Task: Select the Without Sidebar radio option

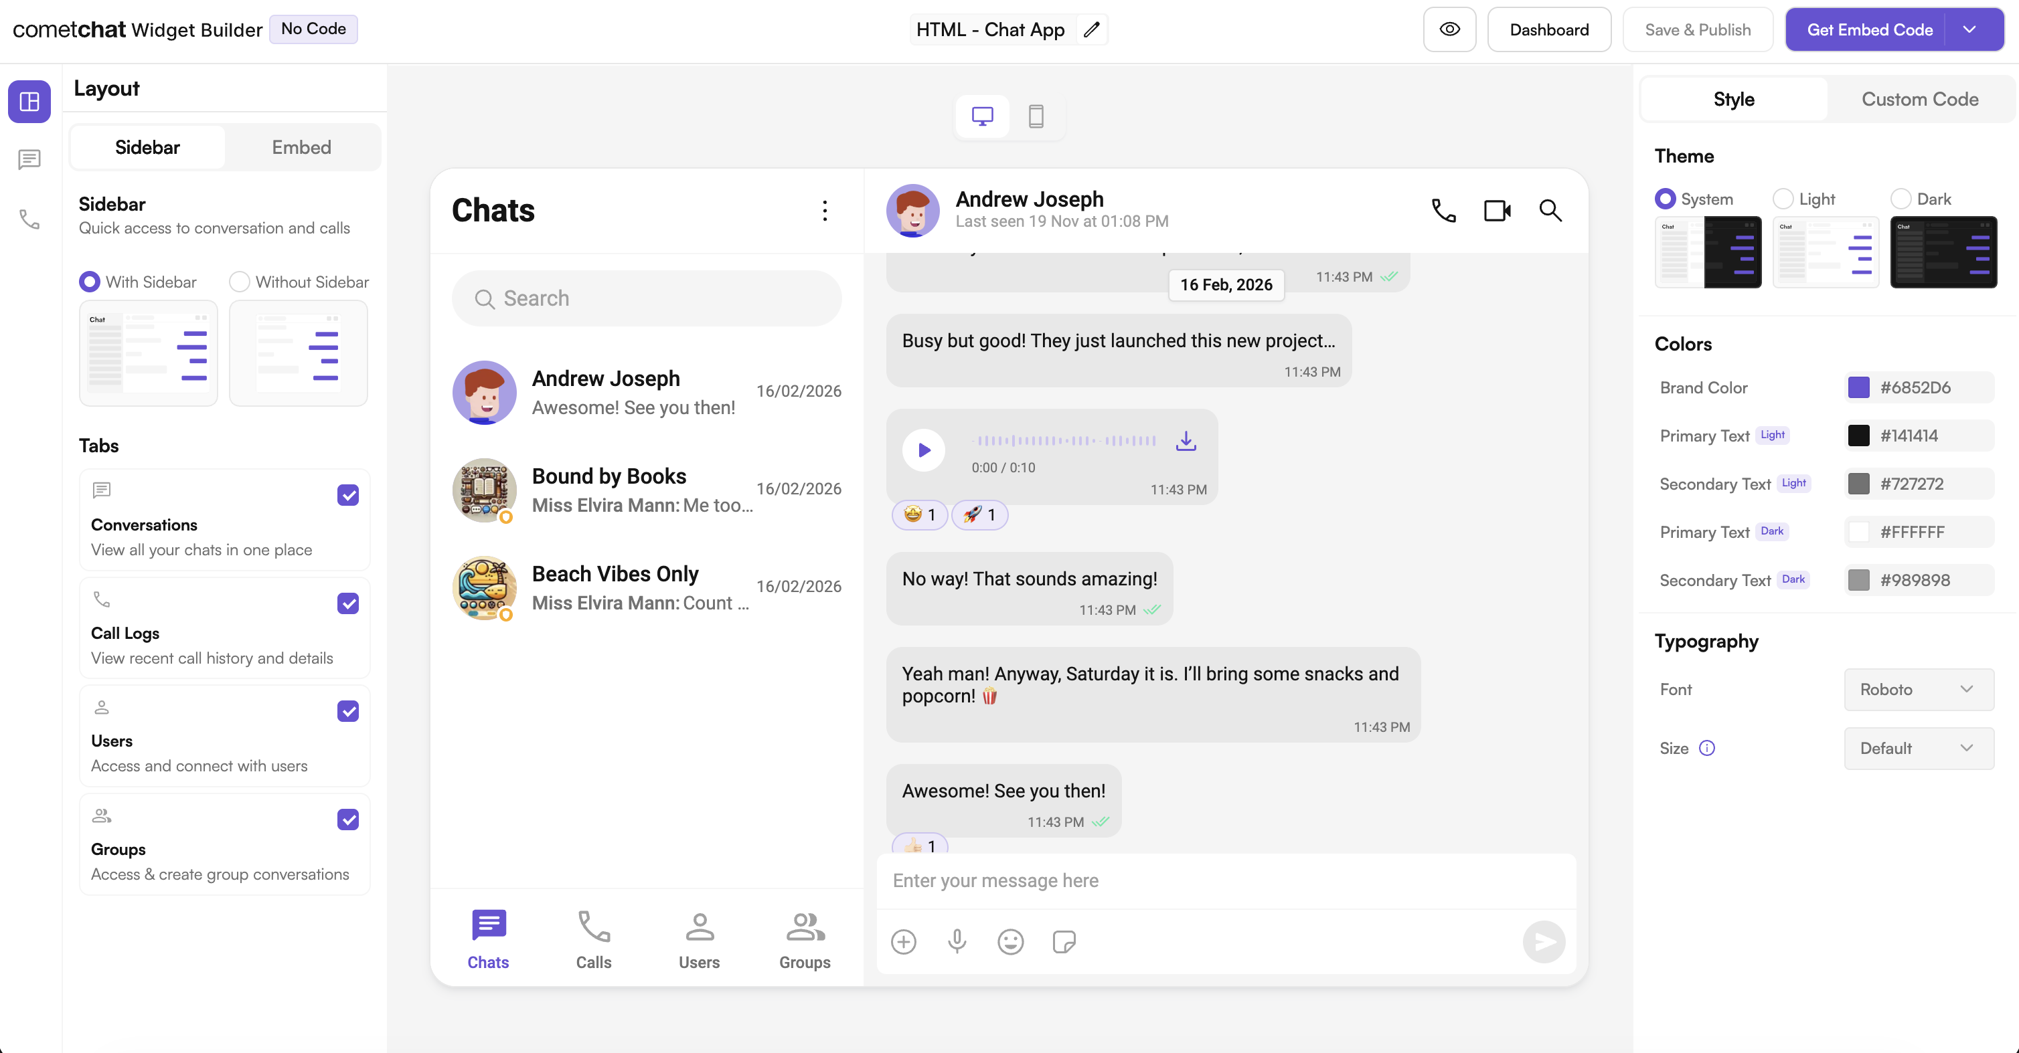Action: [240, 281]
